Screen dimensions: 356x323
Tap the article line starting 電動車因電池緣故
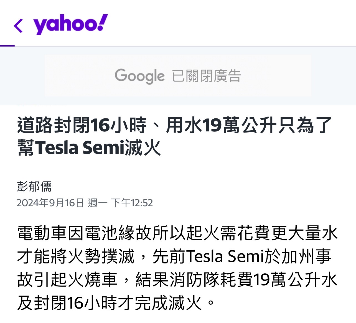177,233
